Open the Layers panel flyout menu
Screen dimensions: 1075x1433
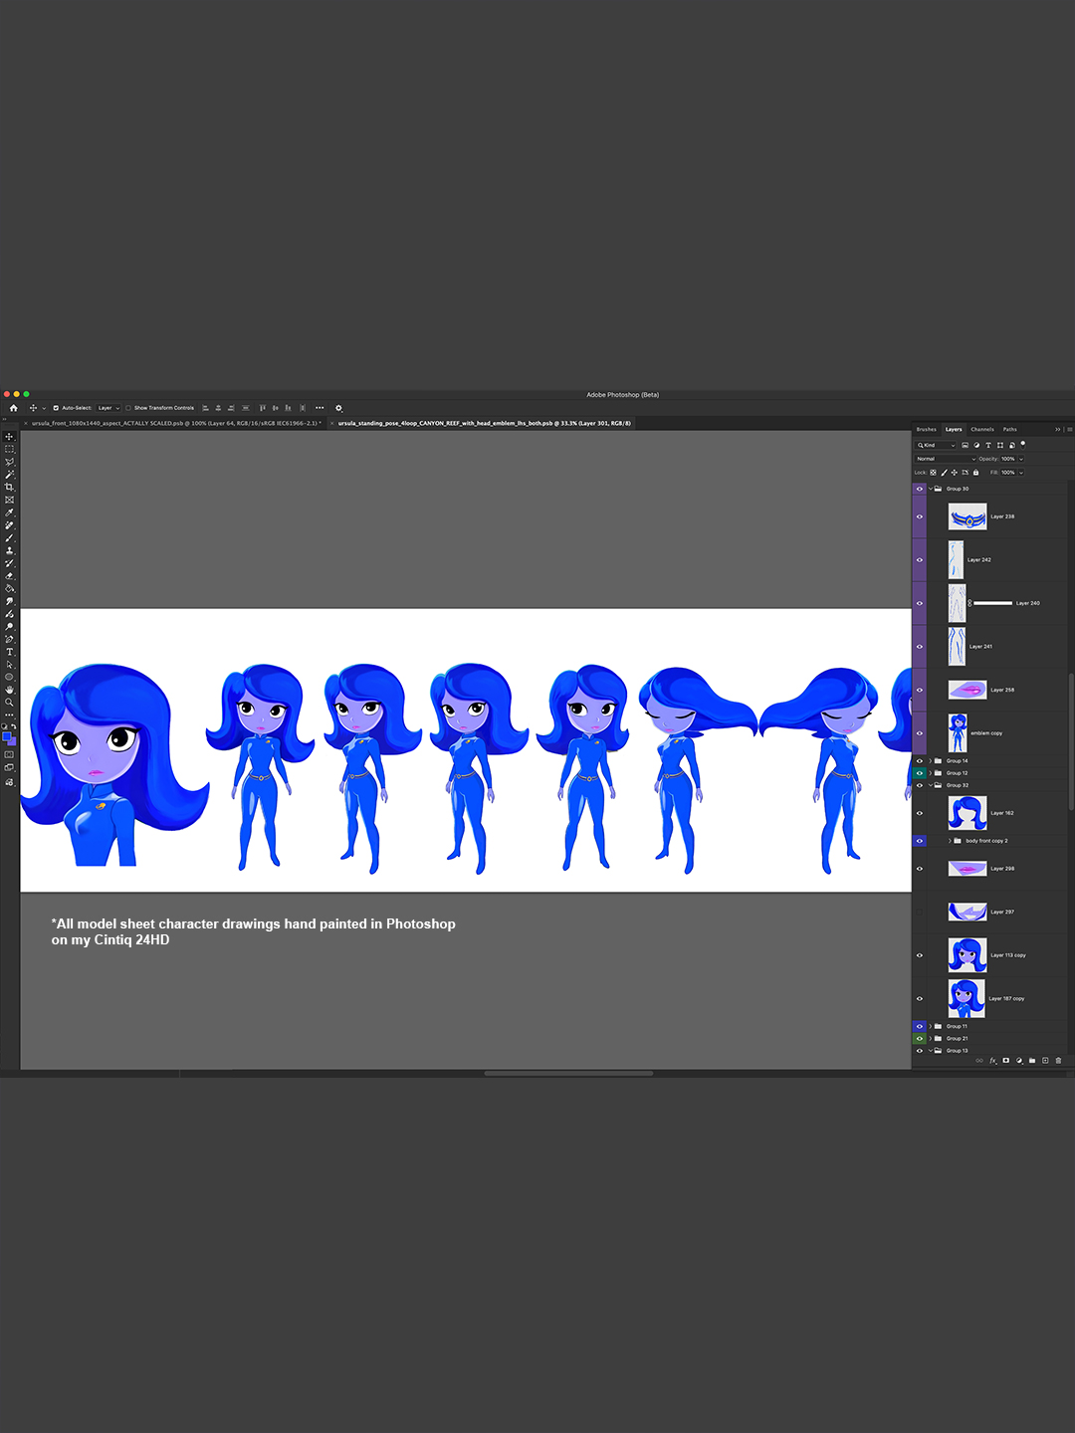[x=1069, y=429]
